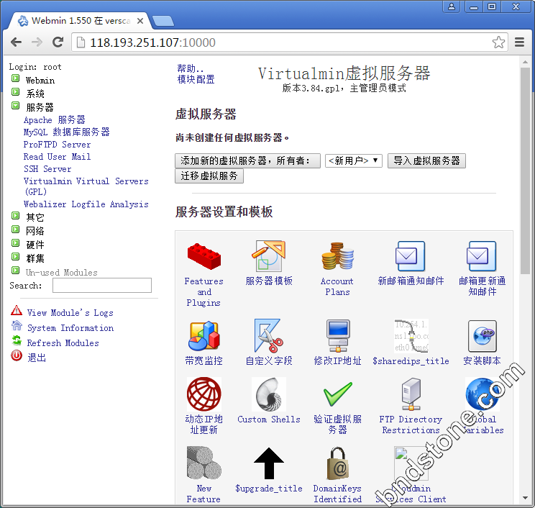The height and width of the screenshot is (508, 535).
Task: Click the 添加新的虚拟服务器 button
Action: click(x=247, y=160)
